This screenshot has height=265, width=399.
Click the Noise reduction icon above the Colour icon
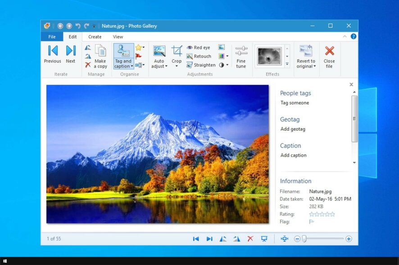(222, 47)
